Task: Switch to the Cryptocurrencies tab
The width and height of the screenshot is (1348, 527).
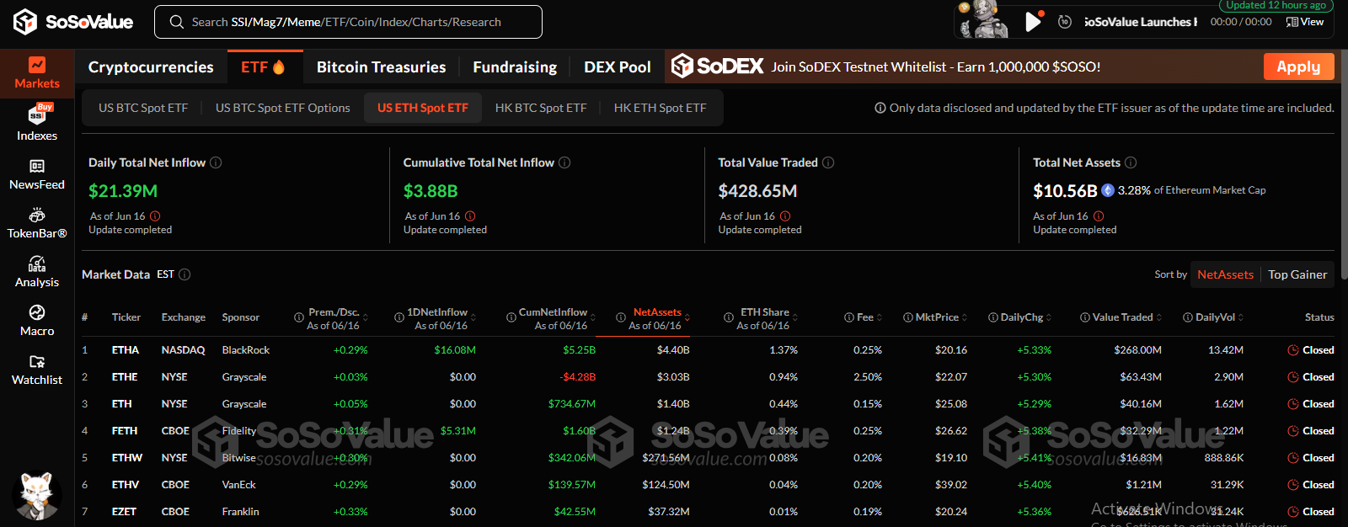Action: [151, 67]
